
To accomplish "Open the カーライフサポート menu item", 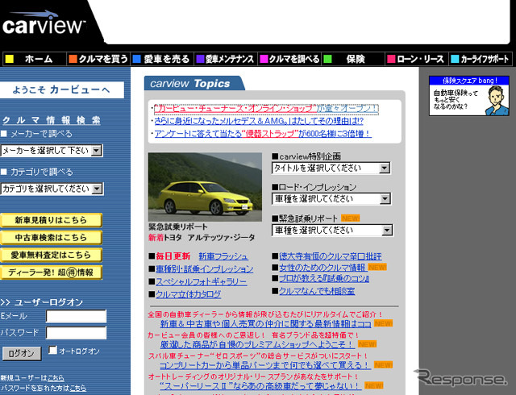I will (x=481, y=60).
